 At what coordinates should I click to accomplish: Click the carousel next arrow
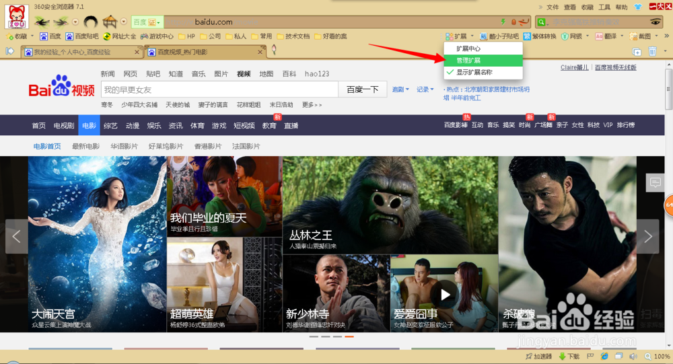(647, 237)
